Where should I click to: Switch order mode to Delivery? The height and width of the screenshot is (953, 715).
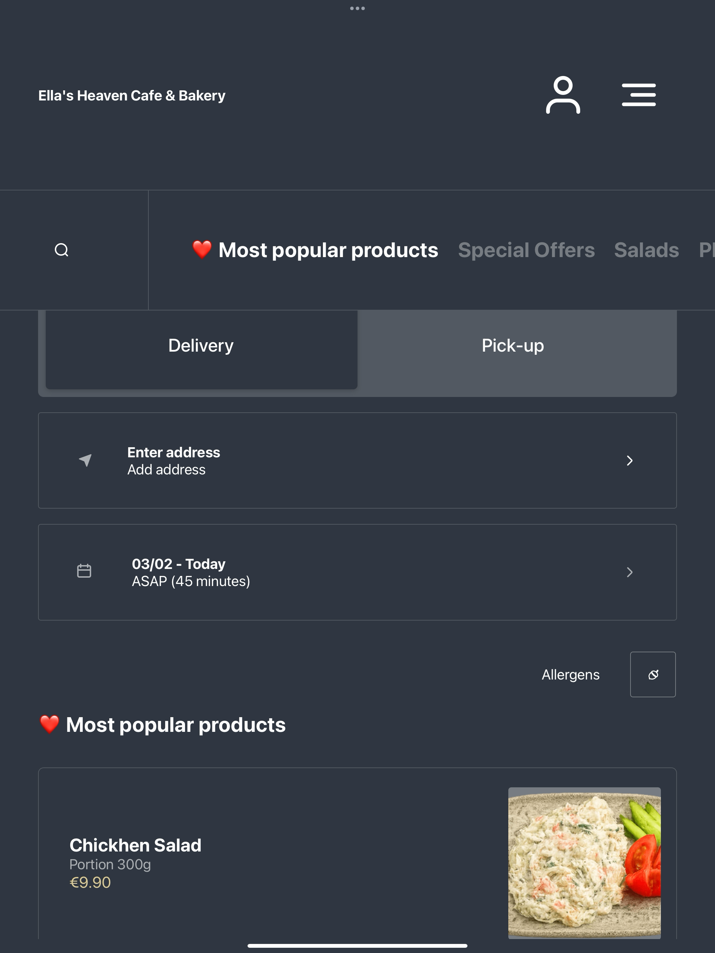tap(201, 346)
